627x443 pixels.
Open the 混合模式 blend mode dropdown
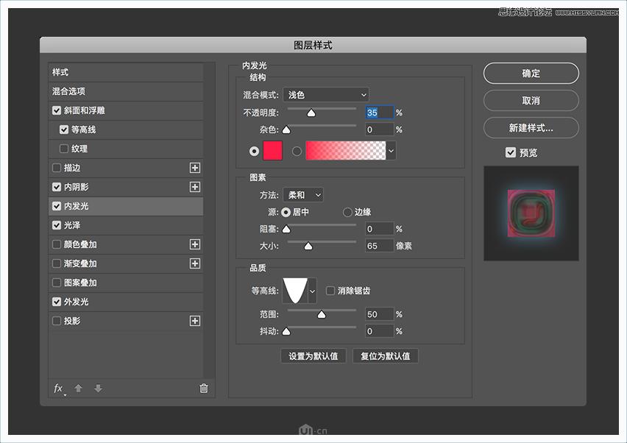tap(326, 94)
